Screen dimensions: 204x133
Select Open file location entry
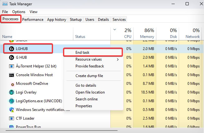(x=90, y=92)
